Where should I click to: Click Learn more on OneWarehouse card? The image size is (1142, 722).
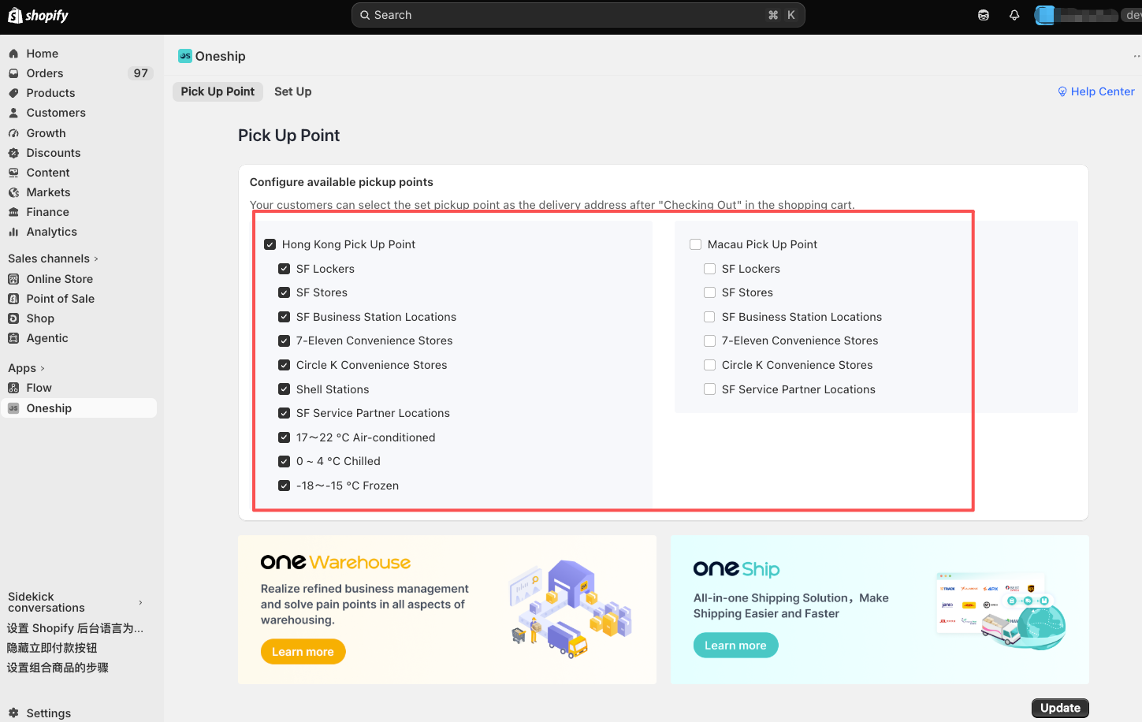(303, 652)
